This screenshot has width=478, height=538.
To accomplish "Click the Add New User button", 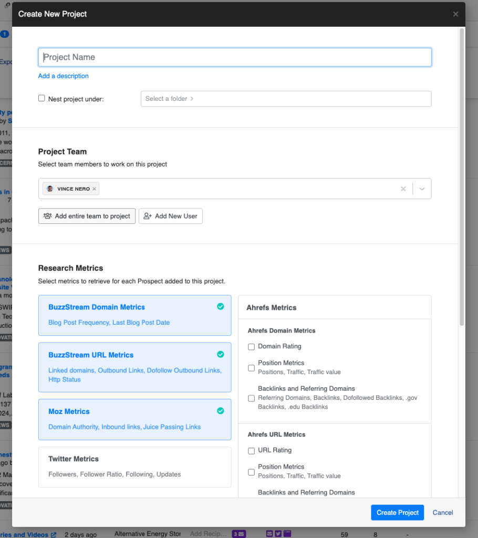I will [x=171, y=216].
